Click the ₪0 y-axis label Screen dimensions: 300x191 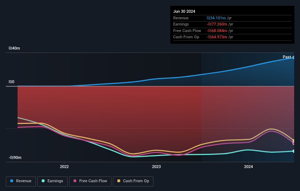[x=11, y=82]
